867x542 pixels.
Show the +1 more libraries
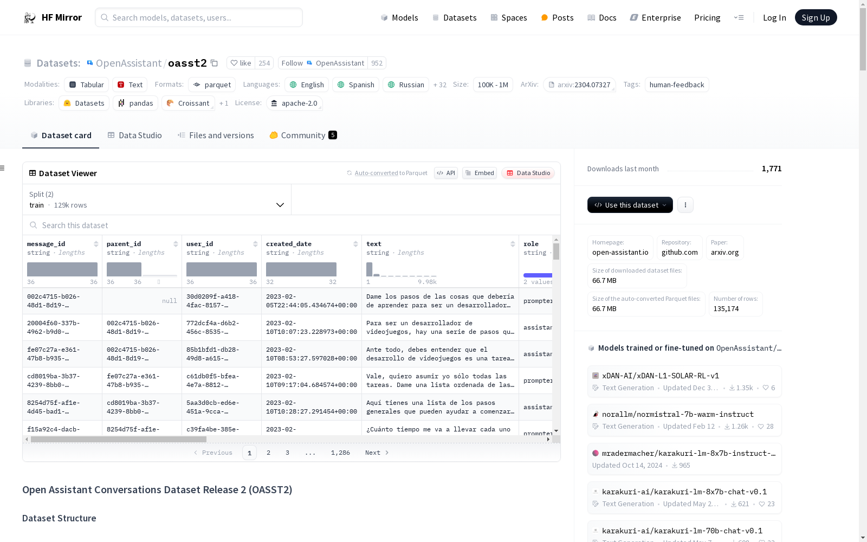point(224,103)
